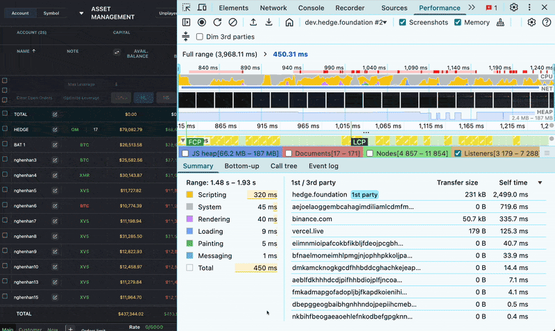Click the collect garbage broom icon
The height and width of the screenshot is (331, 555).
(x=500, y=22)
